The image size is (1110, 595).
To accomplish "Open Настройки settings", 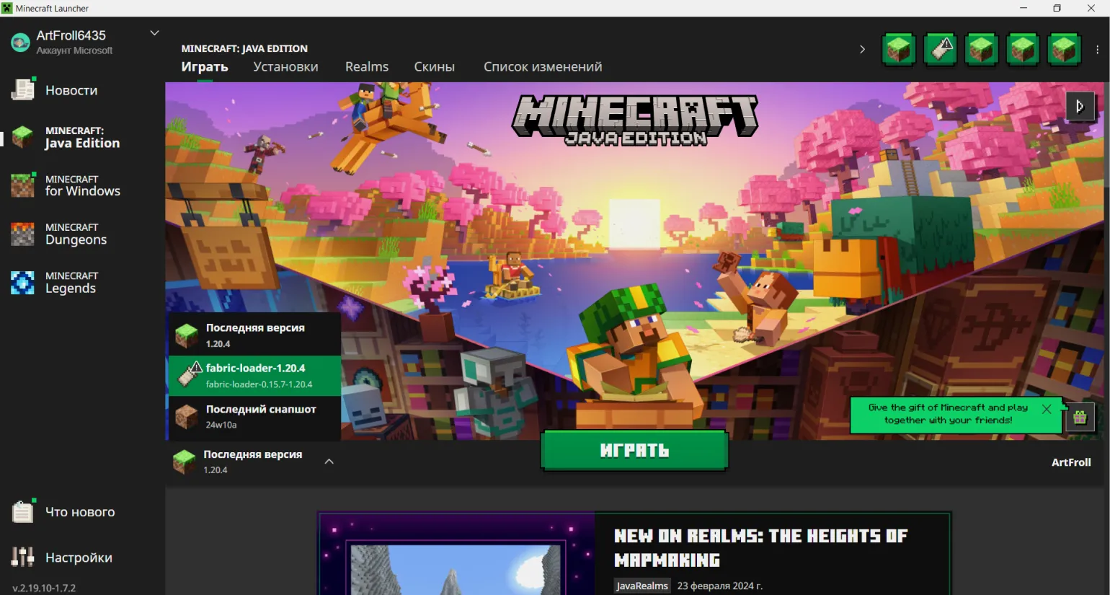I will tap(78, 557).
